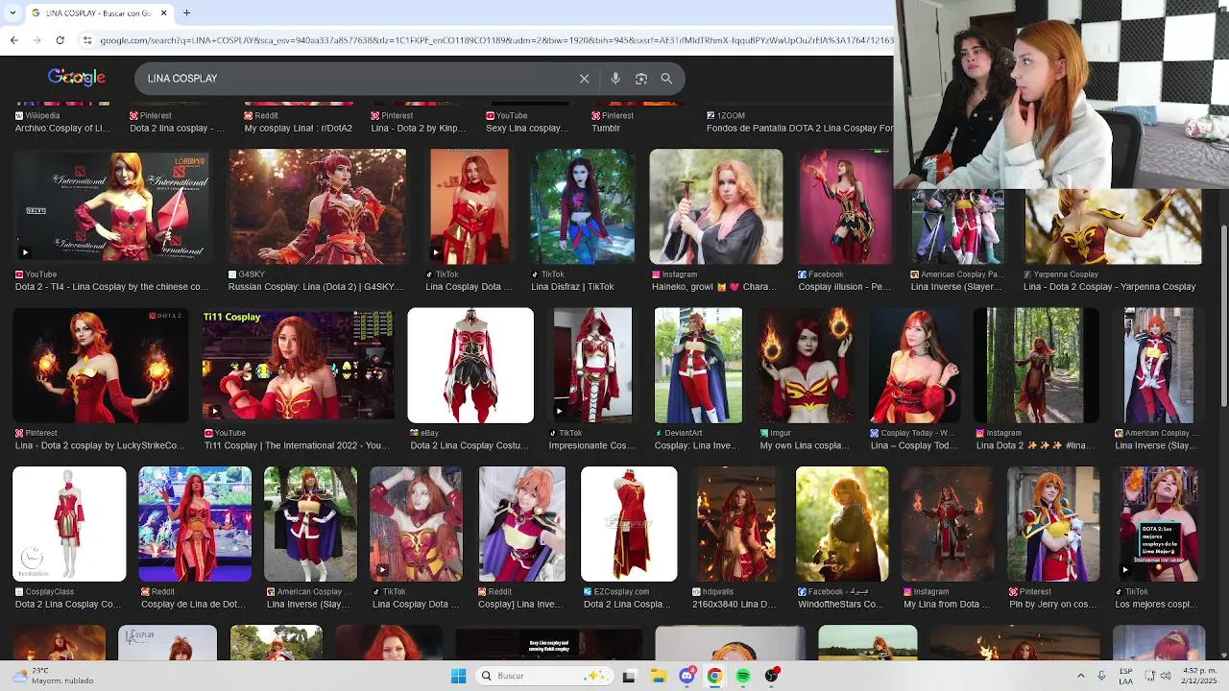The height and width of the screenshot is (691, 1229).
Task: Go to the Google logo homepage
Action: tap(77, 78)
